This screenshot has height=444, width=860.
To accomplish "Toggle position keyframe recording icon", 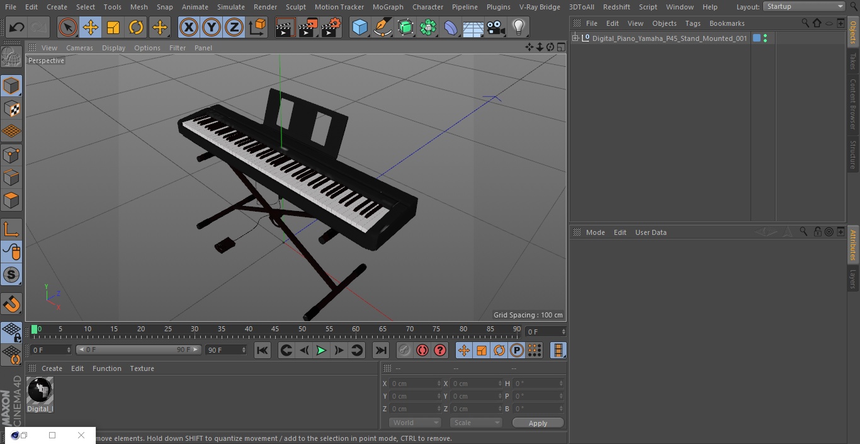I will pos(464,350).
